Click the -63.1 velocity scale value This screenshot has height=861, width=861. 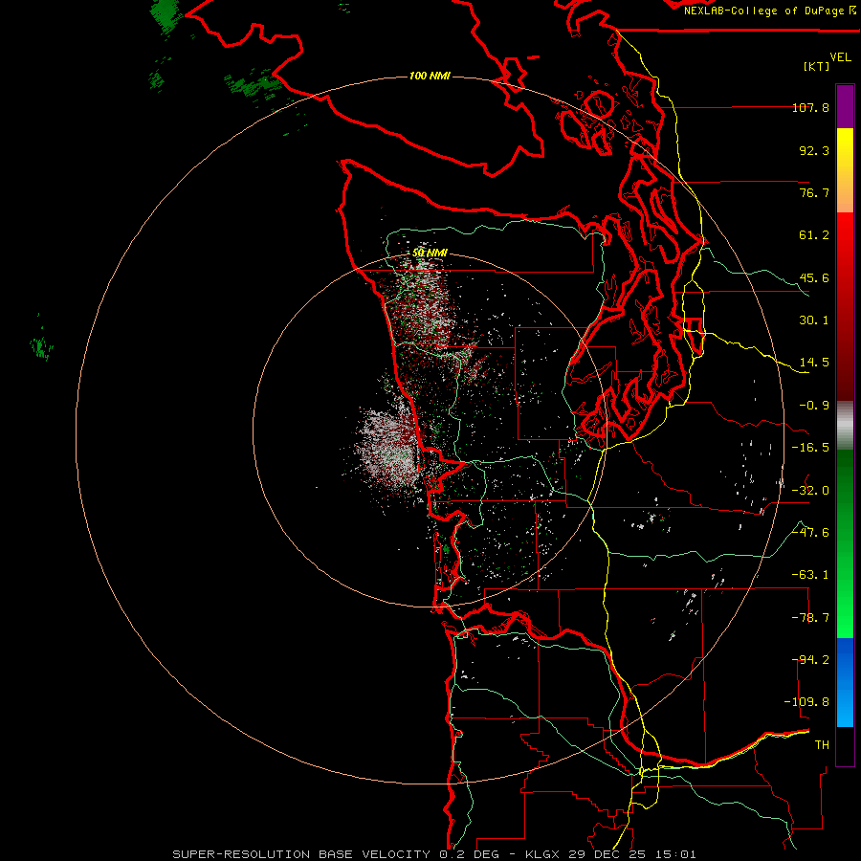pyautogui.click(x=810, y=575)
